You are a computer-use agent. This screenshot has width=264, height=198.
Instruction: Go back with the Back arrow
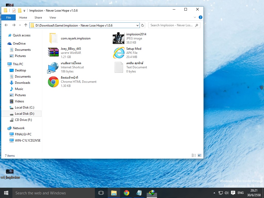click(6, 25)
